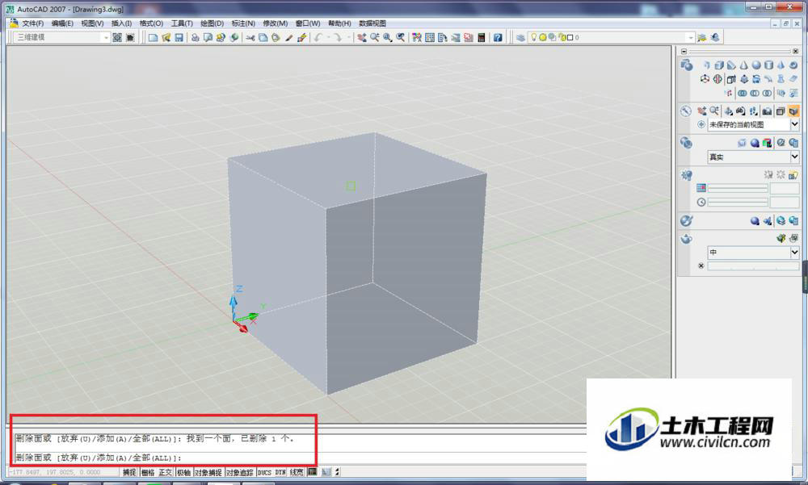
Task: Select the Box solid tool in dashboard
Action: (719, 65)
